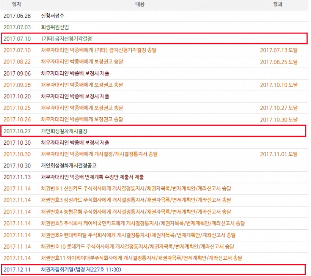Screen dimensions: 311x276
Task: Select the date cell '2017.10.20'
Action: point(17,96)
